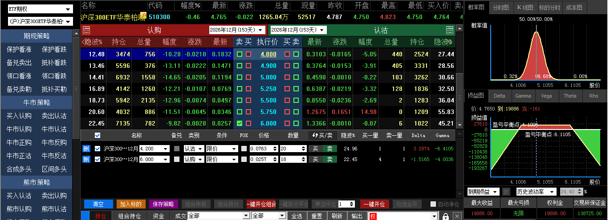610x220 pixels.
Task: Click the 清空 button
Action: click(98, 204)
